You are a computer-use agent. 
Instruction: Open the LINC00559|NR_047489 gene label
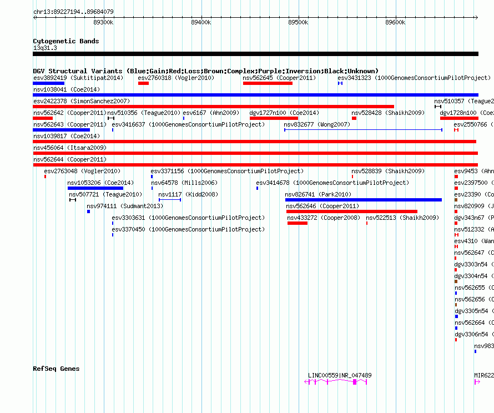(x=340, y=375)
